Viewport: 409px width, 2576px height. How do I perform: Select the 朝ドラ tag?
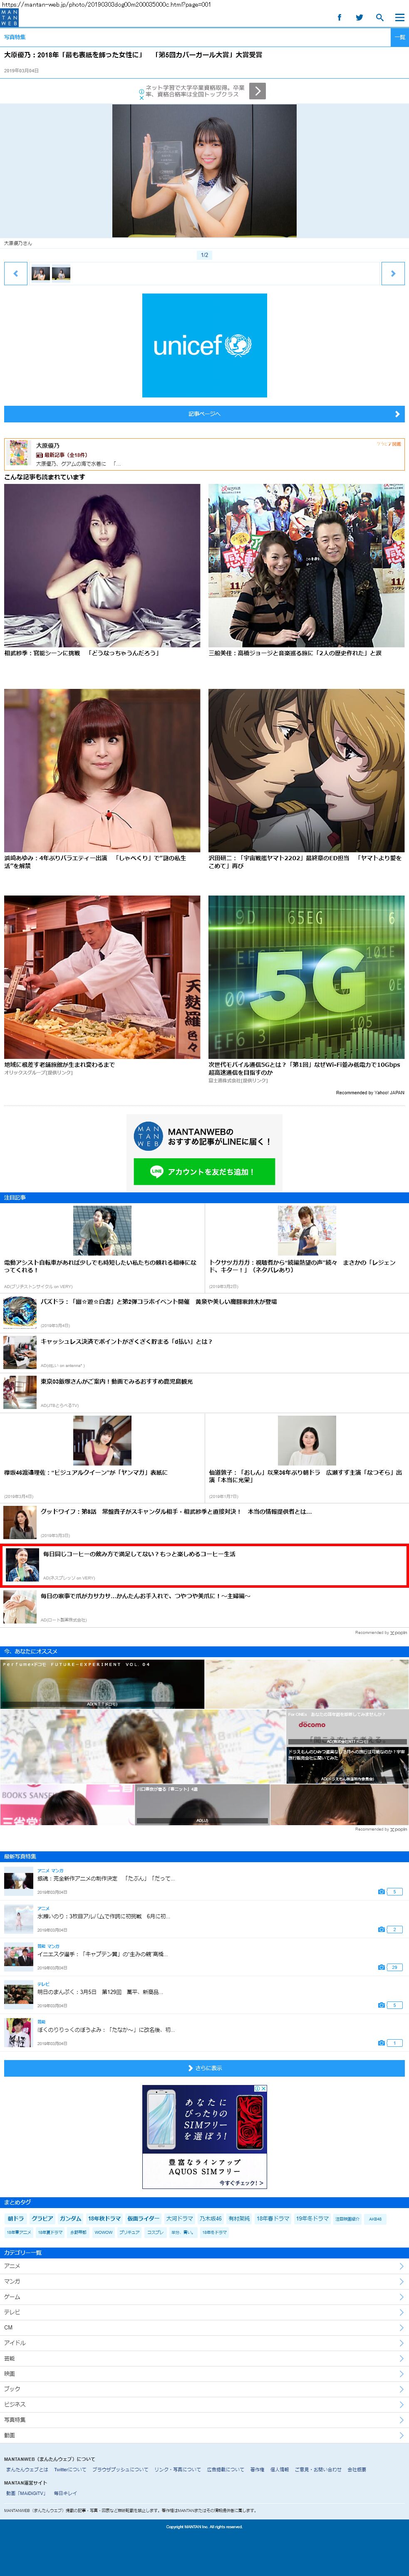click(x=16, y=2219)
